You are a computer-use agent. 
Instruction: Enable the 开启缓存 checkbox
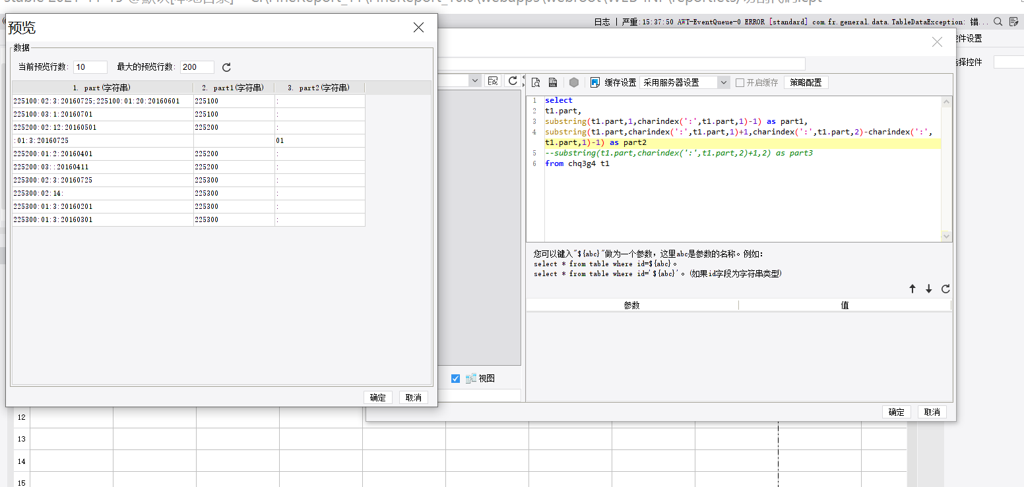740,82
